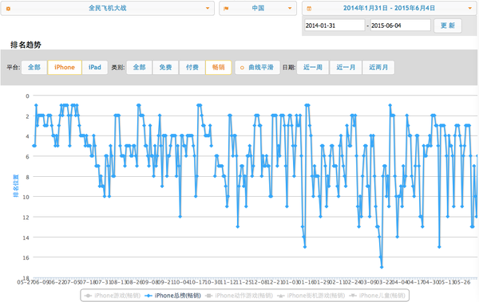The width and height of the screenshot is (479, 302).
Task: Click the 排名位置 y-axis label
Action: (x=16, y=186)
